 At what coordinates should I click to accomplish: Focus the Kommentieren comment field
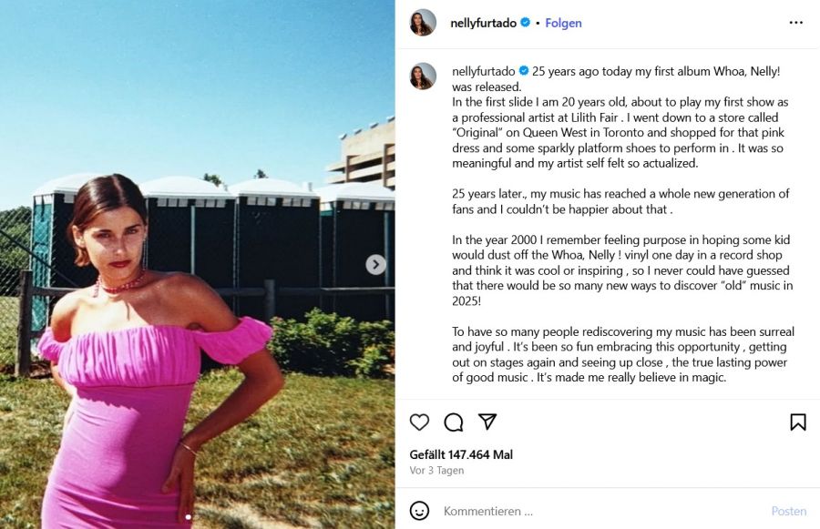pyautogui.click(x=601, y=511)
